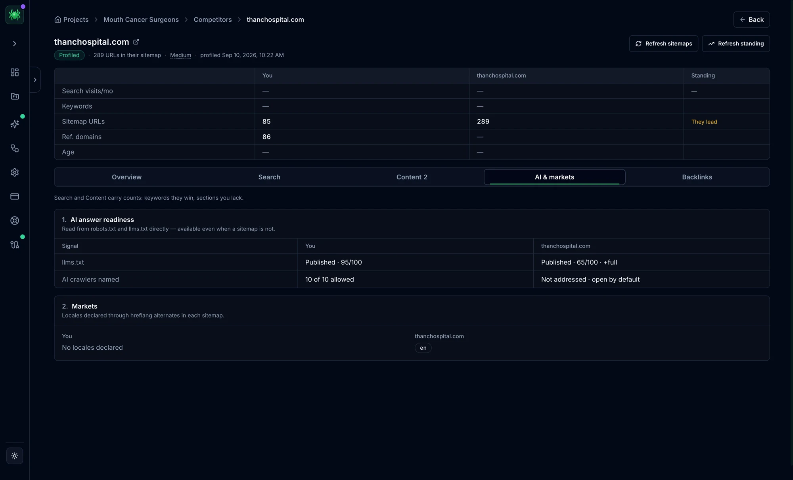Click the Keywords row label

77,106
